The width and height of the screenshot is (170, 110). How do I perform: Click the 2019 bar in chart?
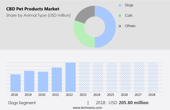click(29, 81)
